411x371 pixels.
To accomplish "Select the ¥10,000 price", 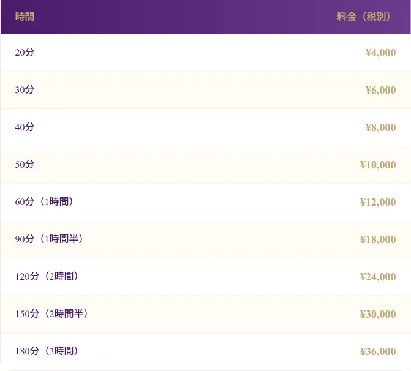I will pyautogui.click(x=378, y=165).
